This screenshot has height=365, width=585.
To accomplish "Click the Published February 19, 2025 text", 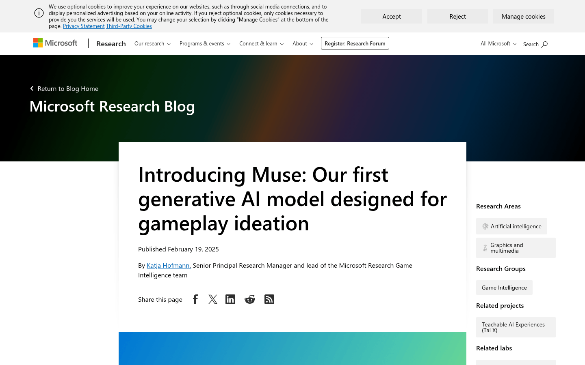I will pos(178,249).
